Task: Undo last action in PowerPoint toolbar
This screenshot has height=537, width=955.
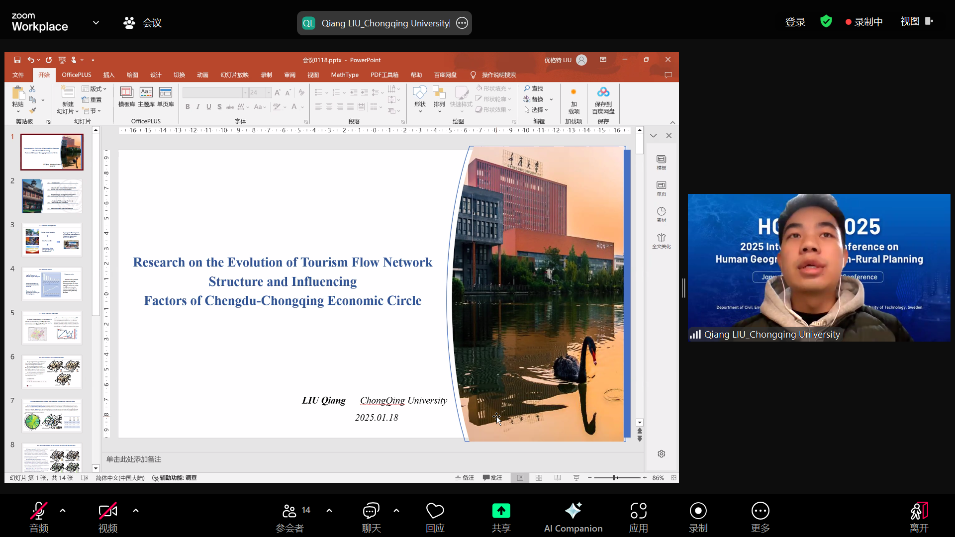Action: coord(31,60)
